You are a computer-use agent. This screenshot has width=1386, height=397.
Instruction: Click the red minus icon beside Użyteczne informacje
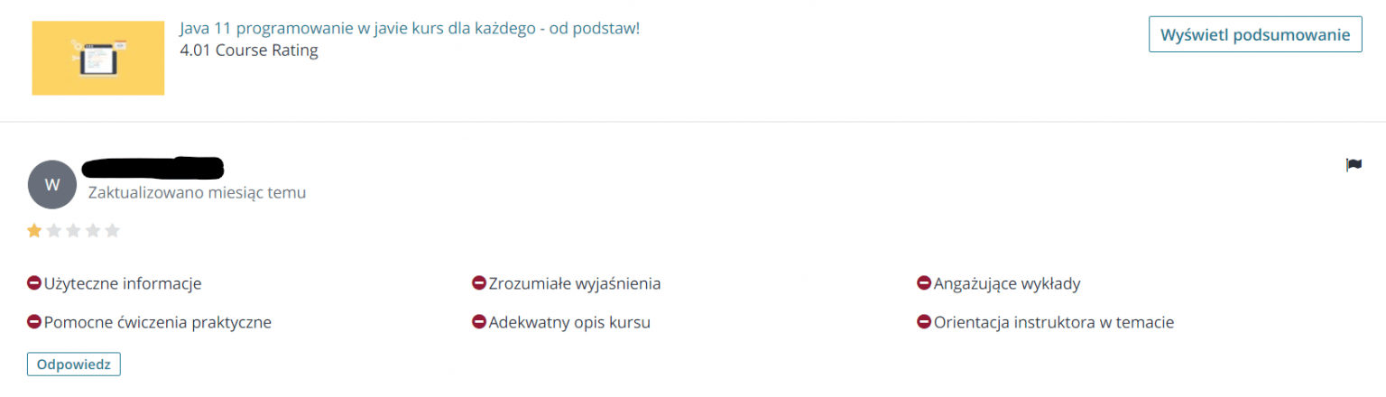(x=34, y=283)
